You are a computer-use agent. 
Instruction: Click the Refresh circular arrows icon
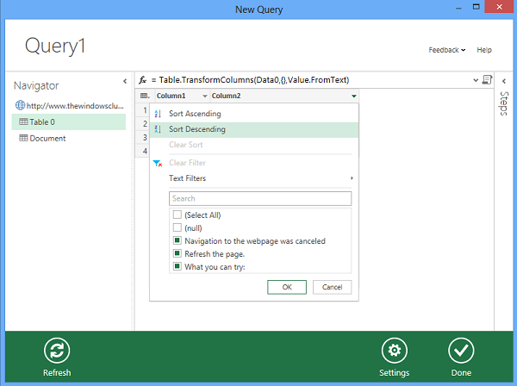(57, 350)
